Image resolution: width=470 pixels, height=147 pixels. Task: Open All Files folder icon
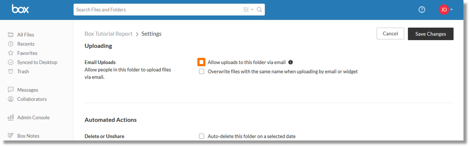pos(11,35)
